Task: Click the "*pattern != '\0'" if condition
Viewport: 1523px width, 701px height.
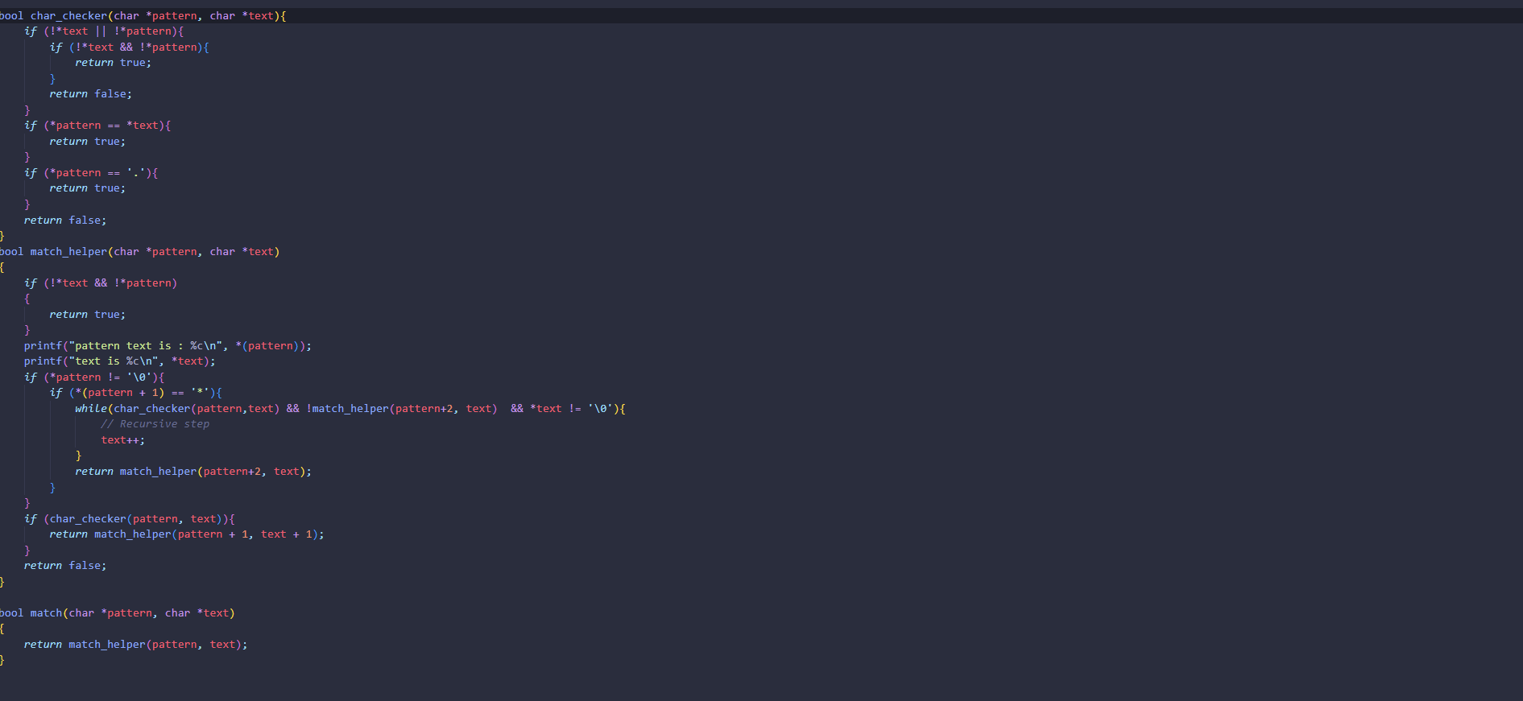Action: [100, 377]
